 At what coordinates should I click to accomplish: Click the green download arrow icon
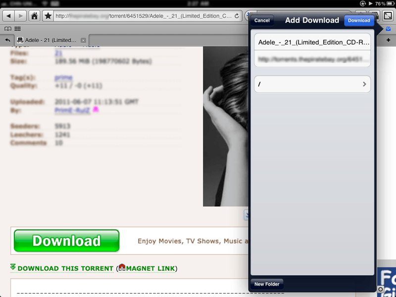pos(13,267)
